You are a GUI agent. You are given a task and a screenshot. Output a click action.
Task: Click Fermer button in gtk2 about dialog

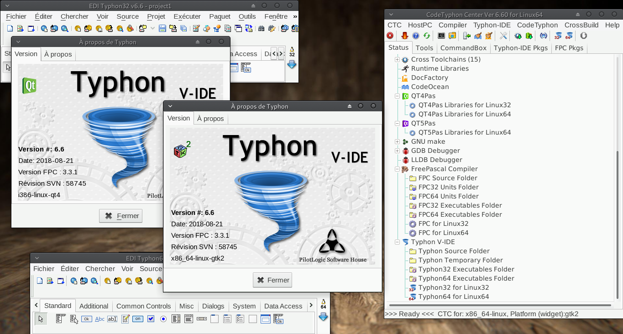(x=272, y=280)
